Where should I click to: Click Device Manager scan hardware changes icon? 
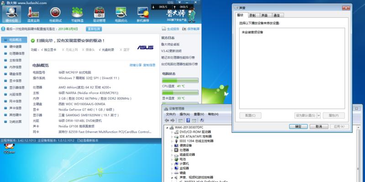click(x=202, y=121)
